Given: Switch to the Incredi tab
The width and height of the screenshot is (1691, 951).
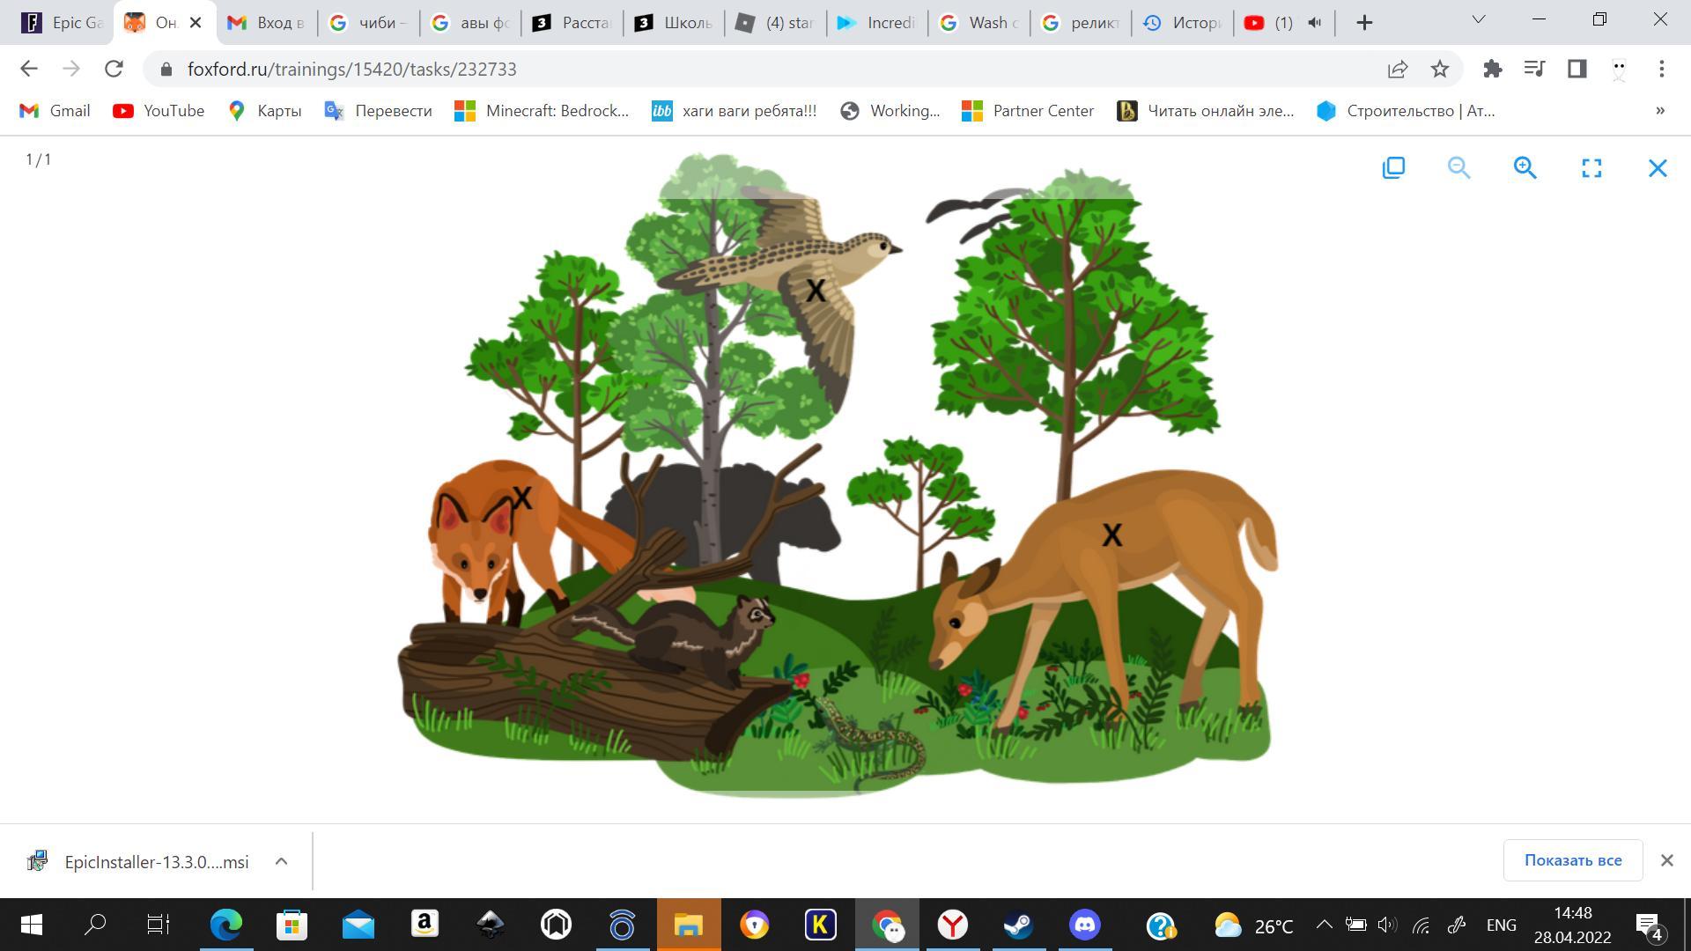Looking at the screenshot, I should pos(876,23).
